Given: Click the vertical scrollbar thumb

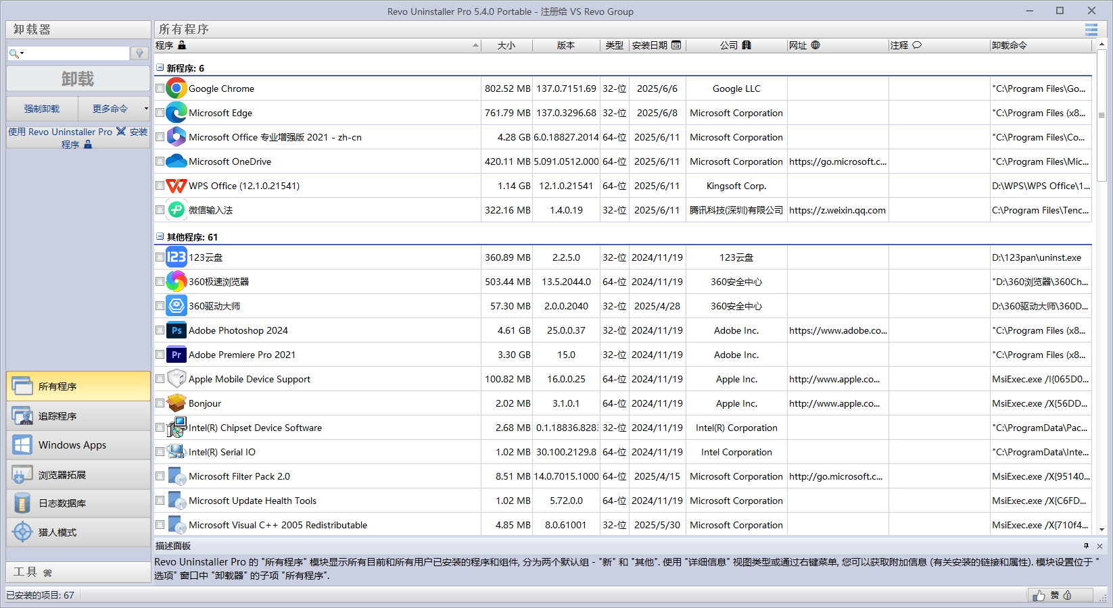Looking at the screenshot, I should [x=1102, y=115].
